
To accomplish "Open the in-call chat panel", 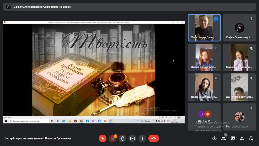I will coord(233,138).
